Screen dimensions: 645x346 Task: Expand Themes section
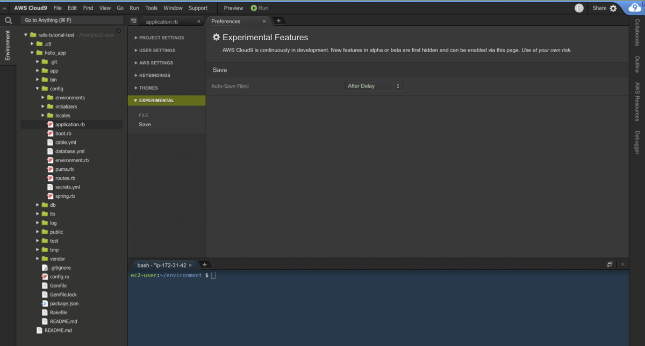point(146,88)
